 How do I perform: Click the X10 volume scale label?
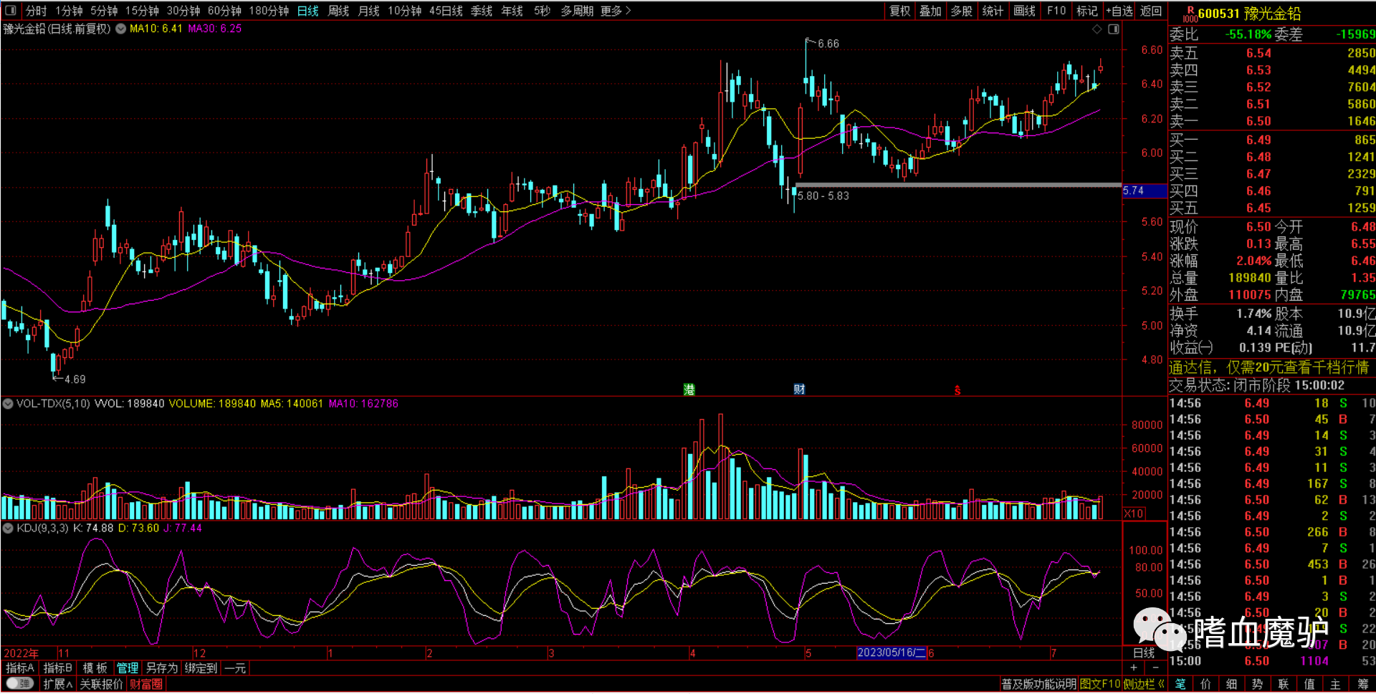point(1134,514)
